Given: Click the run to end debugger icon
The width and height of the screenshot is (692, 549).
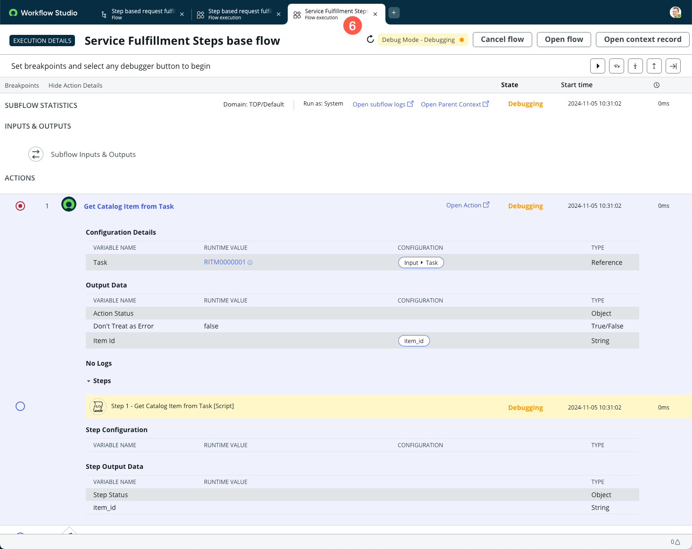Looking at the screenshot, I should click(673, 66).
